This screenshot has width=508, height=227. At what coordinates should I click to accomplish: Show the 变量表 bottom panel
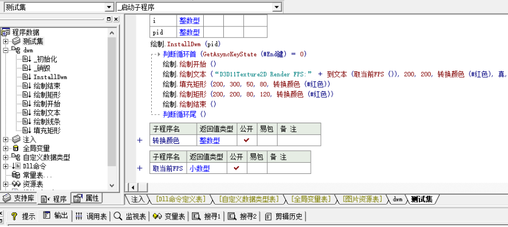click(169, 216)
